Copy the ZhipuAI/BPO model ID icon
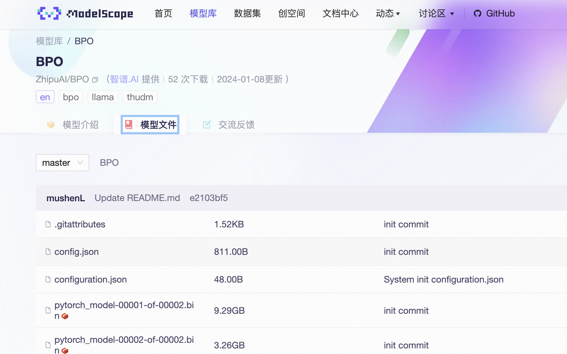 click(95, 80)
